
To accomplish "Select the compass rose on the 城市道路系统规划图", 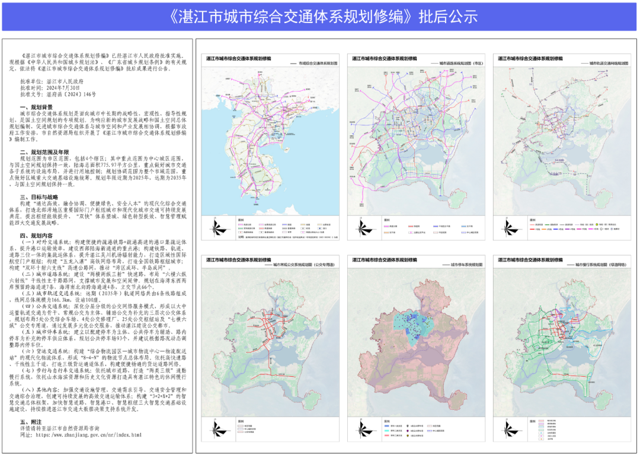I will tap(361, 229).
